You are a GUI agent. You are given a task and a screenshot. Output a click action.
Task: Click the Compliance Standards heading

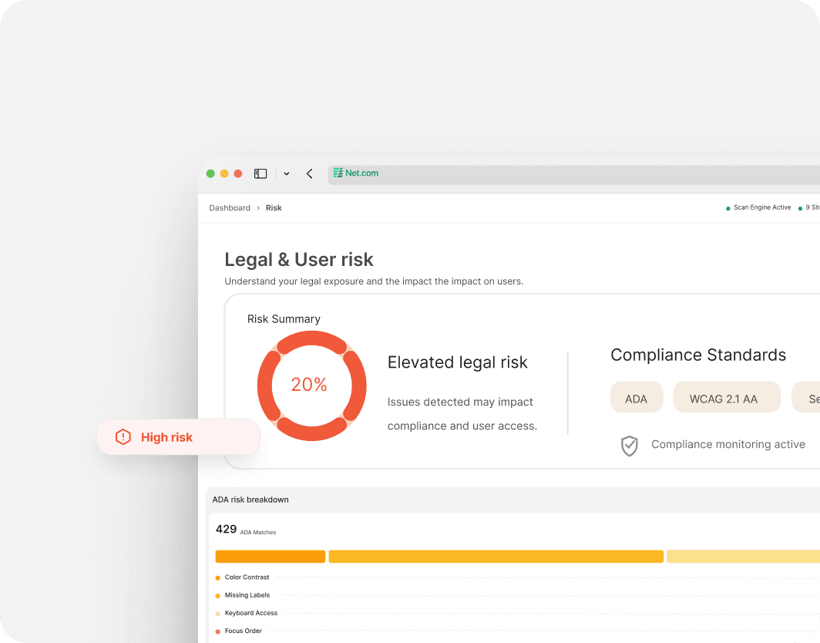698,355
